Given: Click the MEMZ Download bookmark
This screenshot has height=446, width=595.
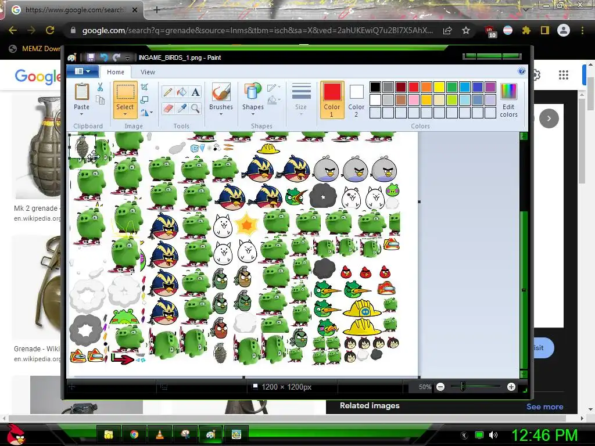Looking at the screenshot, I should [x=35, y=49].
